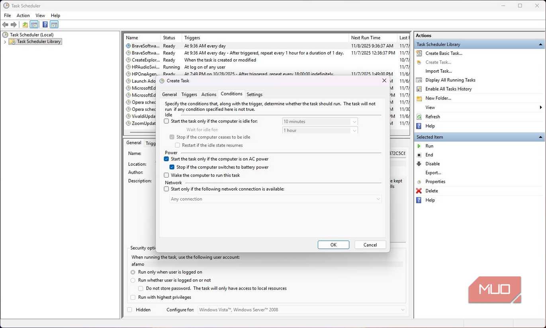Open the Configure for dropdown in background window

pyautogui.click(x=302, y=310)
